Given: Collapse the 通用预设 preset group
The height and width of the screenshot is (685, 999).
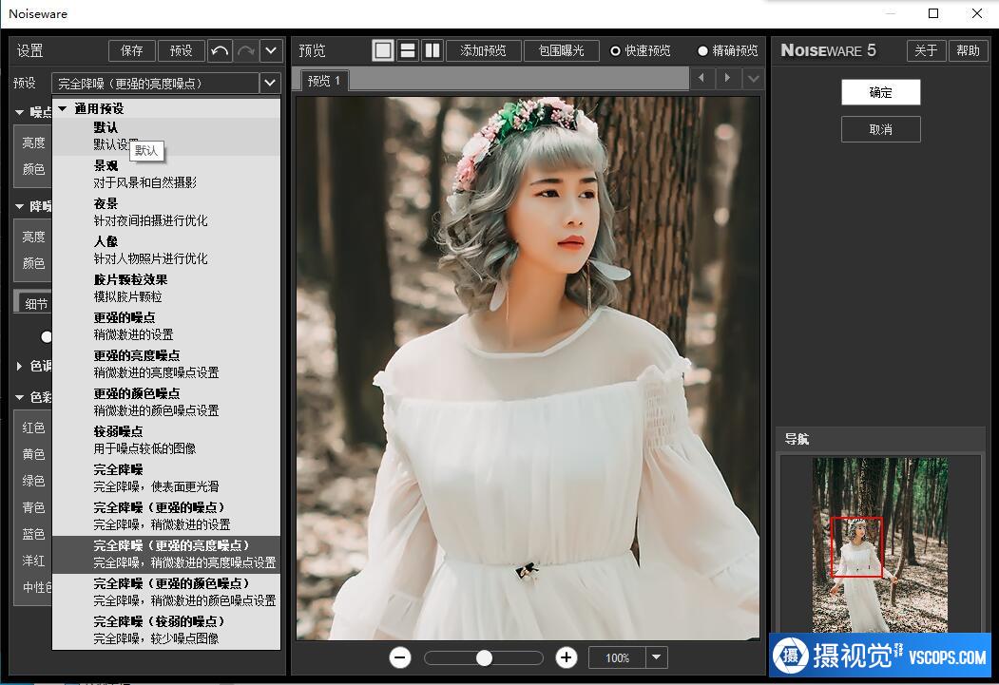Looking at the screenshot, I should coord(63,109).
